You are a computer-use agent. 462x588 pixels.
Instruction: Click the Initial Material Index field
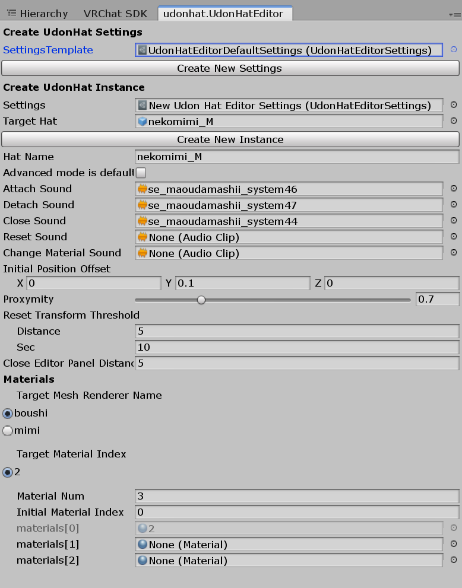(x=297, y=512)
